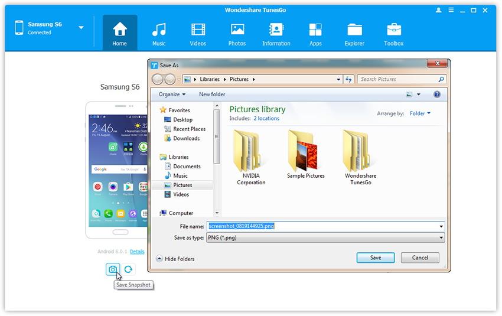The height and width of the screenshot is (316, 502).
Task: Open the Explorer folder icon
Action: (x=355, y=34)
